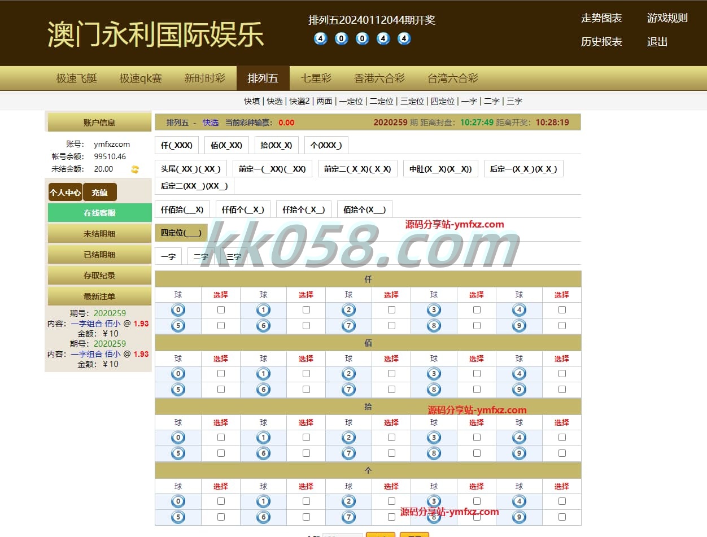The height and width of the screenshot is (537, 707).
Task: Tick the checkbox for 拾 number 1
Action: (306, 438)
